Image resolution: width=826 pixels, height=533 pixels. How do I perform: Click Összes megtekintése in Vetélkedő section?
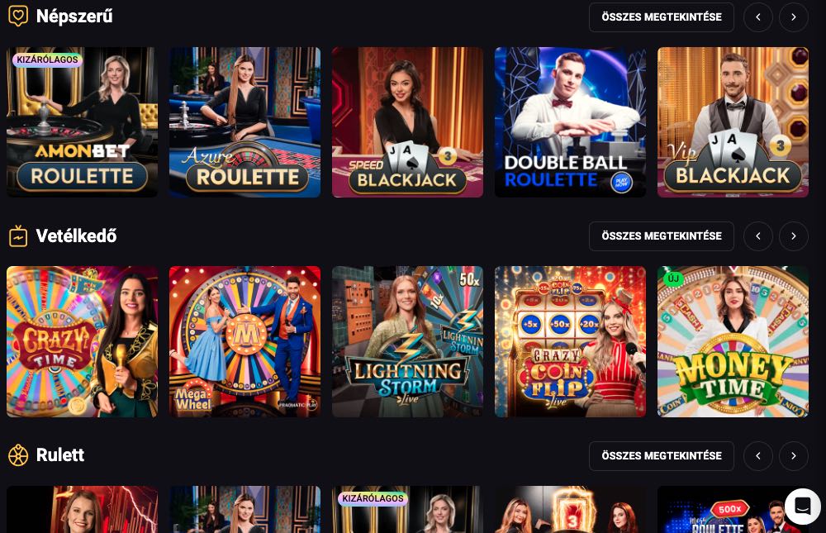pos(661,236)
